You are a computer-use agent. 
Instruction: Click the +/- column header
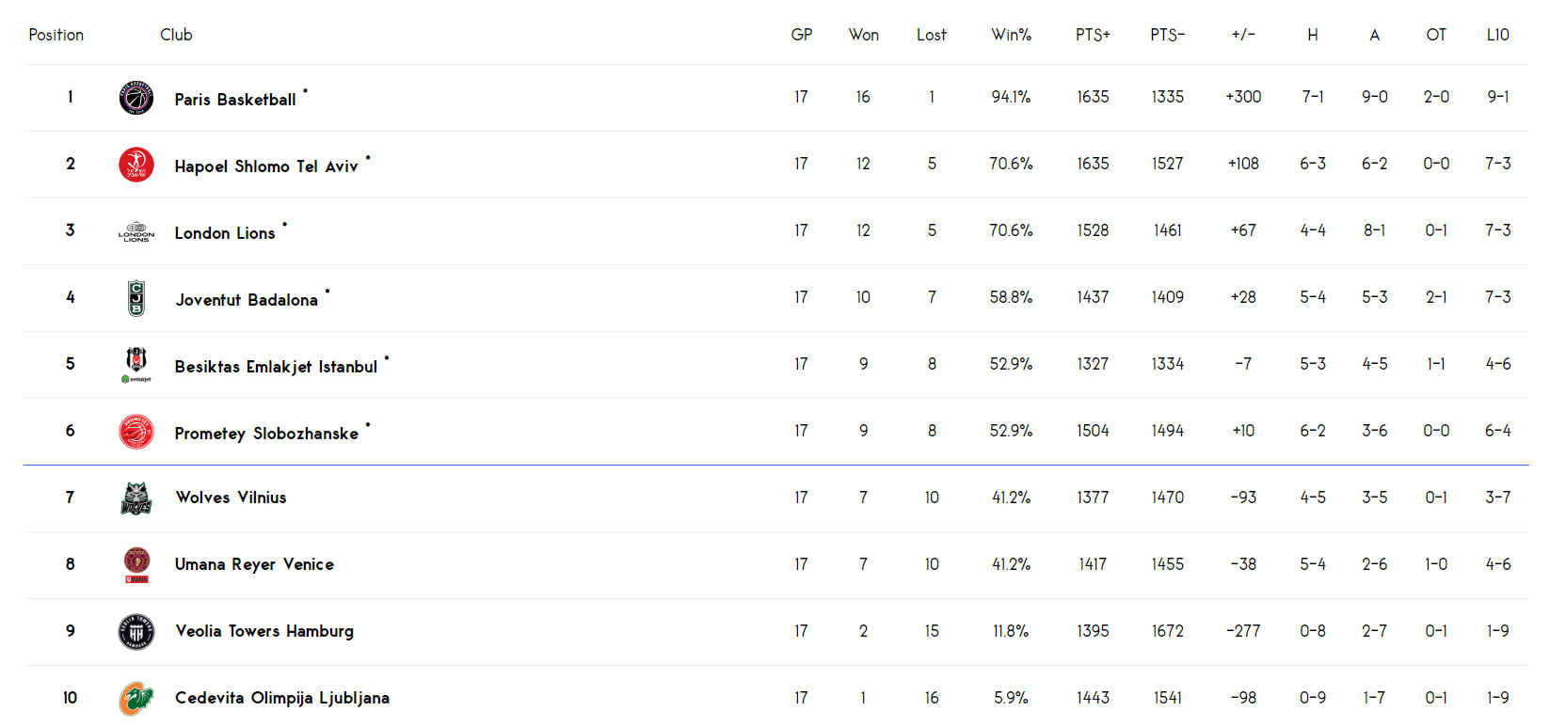pyautogui.click(x=1243, y=35)
